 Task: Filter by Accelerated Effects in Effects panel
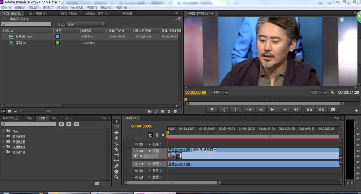click(x=61, y=124)
